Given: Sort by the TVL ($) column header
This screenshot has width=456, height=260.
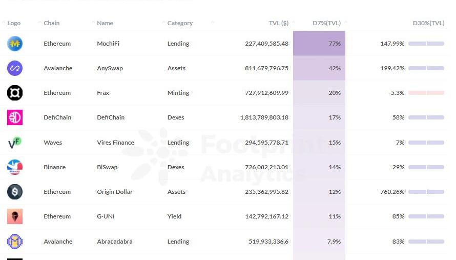Looking at the screenshot, I should pyautogui.click(x=278, y=23).
